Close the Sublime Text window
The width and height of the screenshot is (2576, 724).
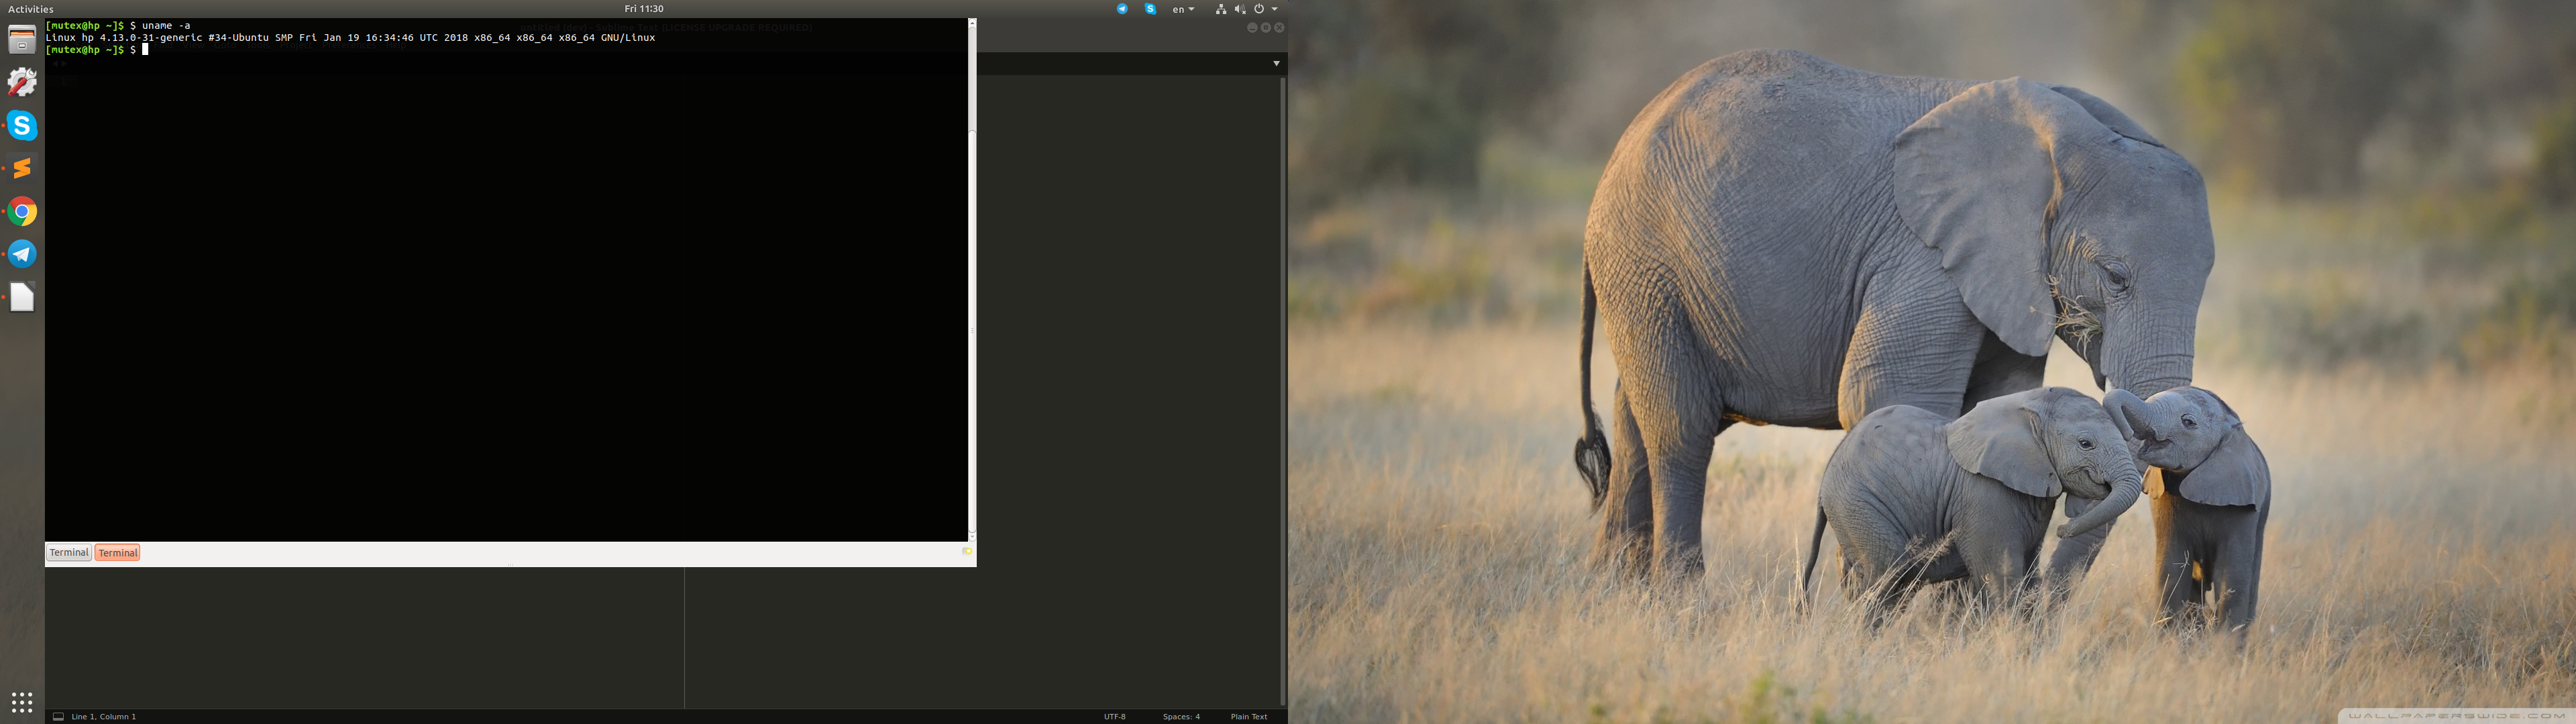[1279, 28]
